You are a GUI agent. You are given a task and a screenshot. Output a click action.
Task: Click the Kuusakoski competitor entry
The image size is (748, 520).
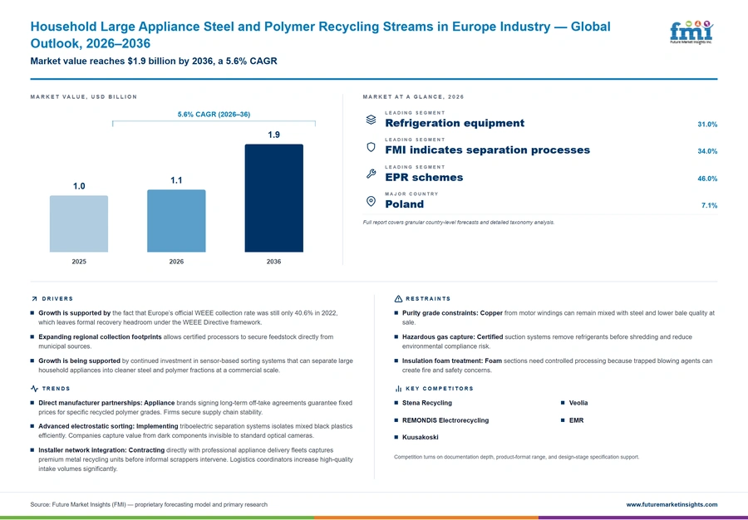pos(420,437)
